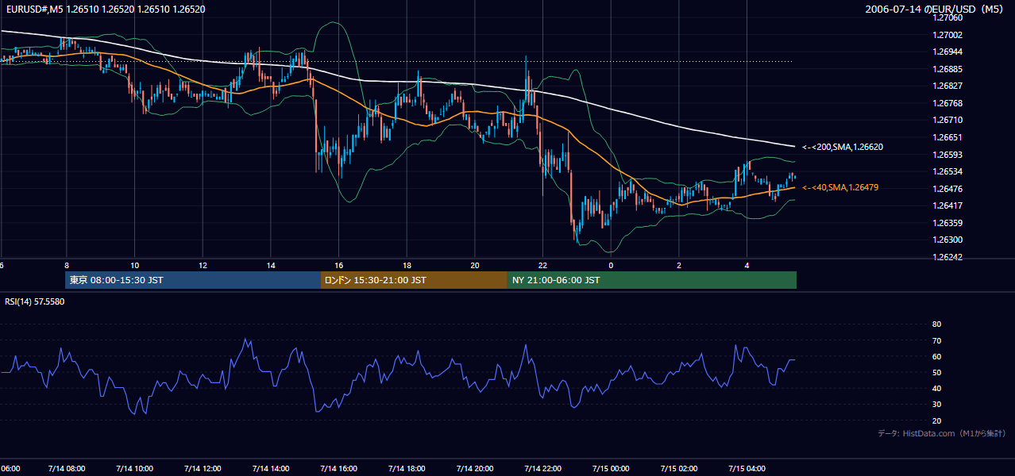Click the 7/14 22:00 time label

(542, 469)
